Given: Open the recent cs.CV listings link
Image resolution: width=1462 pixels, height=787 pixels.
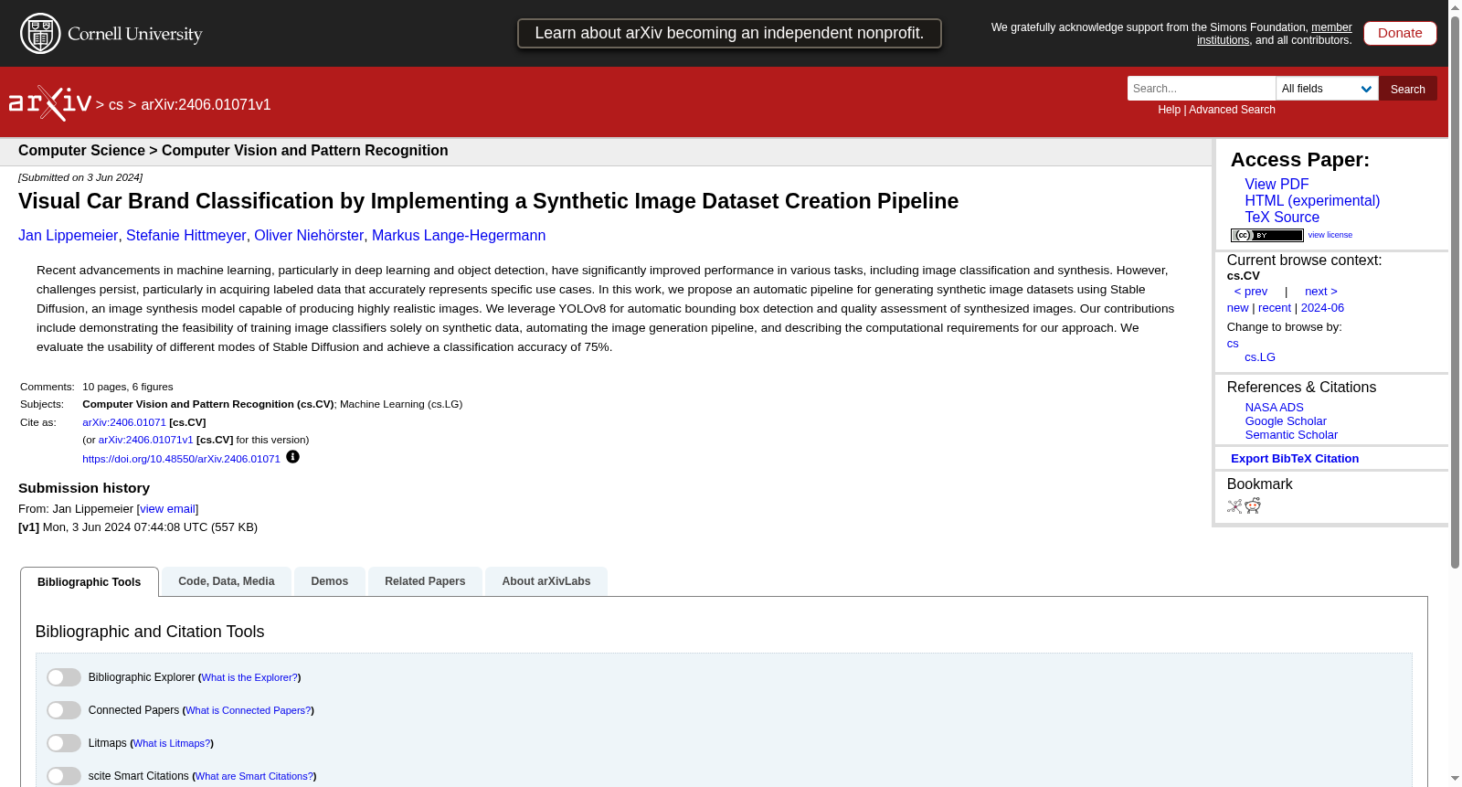Looking at the screenshot, I should [x=1275, y=308].
